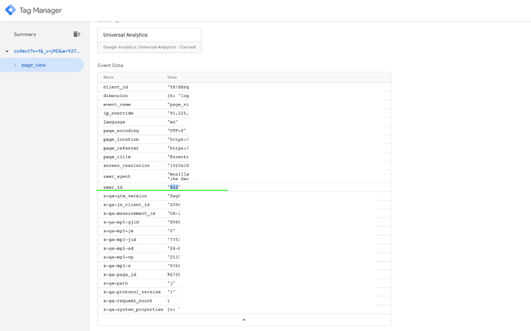Select the x-ga-path row name

pos(115,283)
